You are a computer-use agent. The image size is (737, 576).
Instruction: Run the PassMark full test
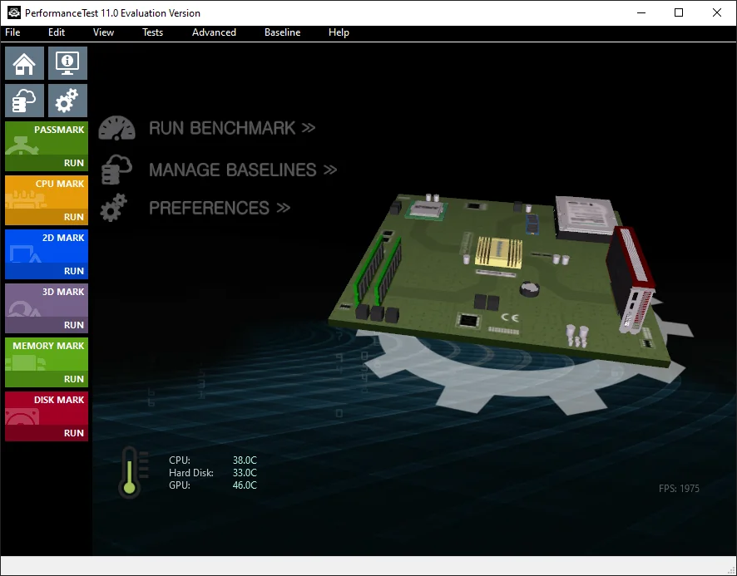47,163
